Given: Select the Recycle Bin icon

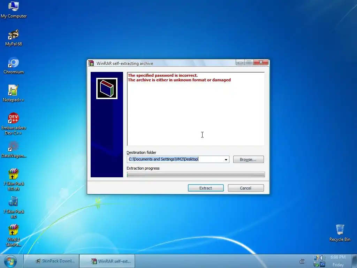Looking at the screenshot, I should pos(340,233).
